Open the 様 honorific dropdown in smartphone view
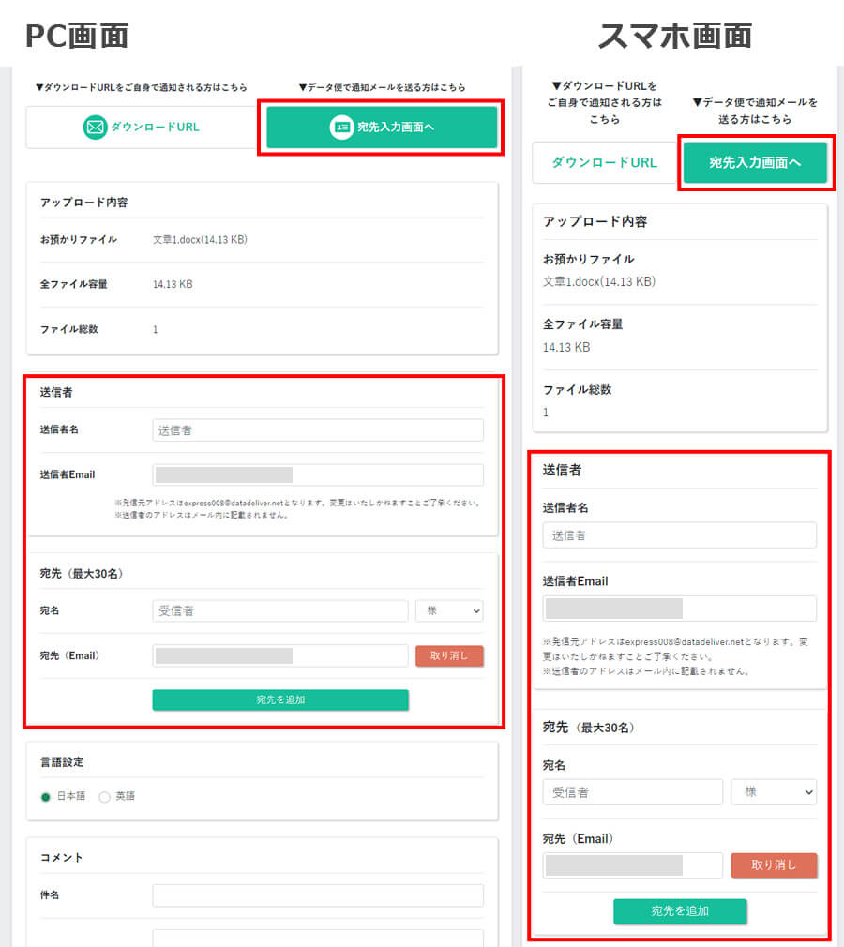Image resolution: width=844 pixels, height=947 pixels. click(774, 791)
